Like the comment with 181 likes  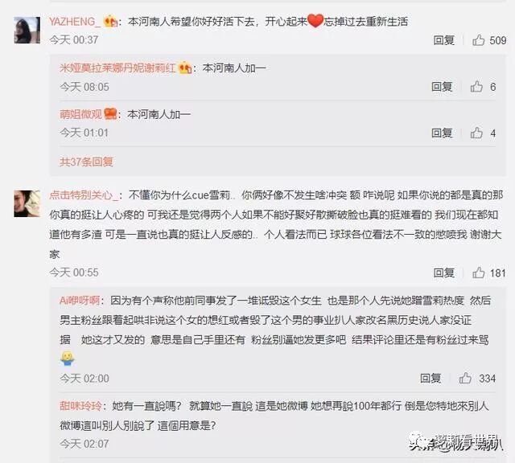[x=479, y=272]
